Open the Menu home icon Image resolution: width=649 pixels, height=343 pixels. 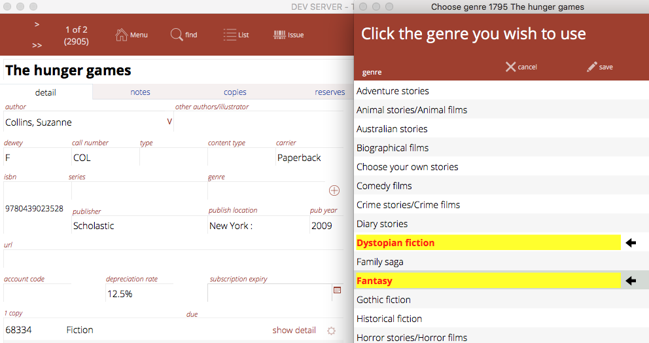tap(122, 35)
